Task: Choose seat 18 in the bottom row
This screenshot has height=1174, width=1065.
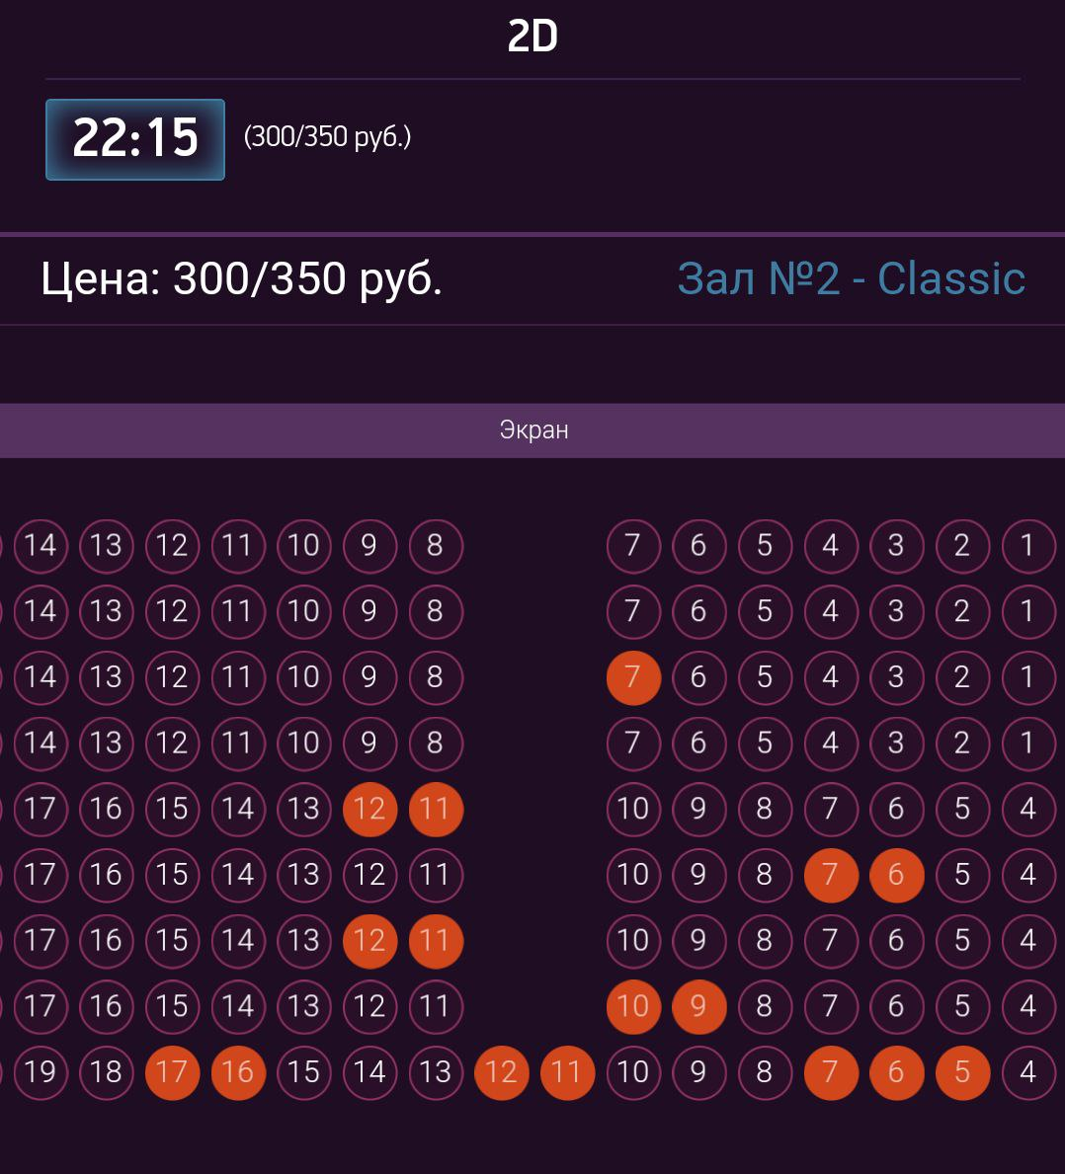Action: click(107, 1072)
